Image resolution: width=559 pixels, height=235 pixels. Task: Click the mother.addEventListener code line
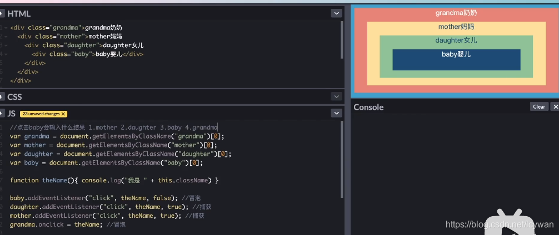tap(107, 216)
